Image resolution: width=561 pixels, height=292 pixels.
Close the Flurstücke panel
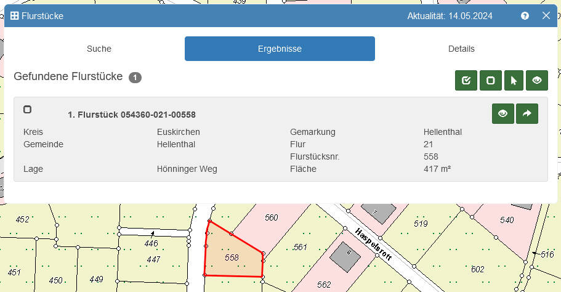[546, 16]
